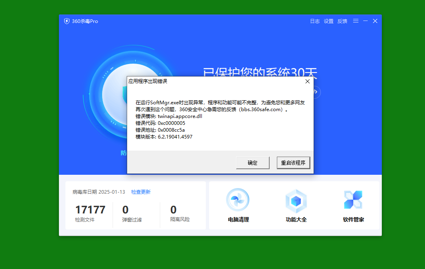Click the round arrow button beside the dialog
This screenshot has height=269, width=425.
click(x=316, y=92)
